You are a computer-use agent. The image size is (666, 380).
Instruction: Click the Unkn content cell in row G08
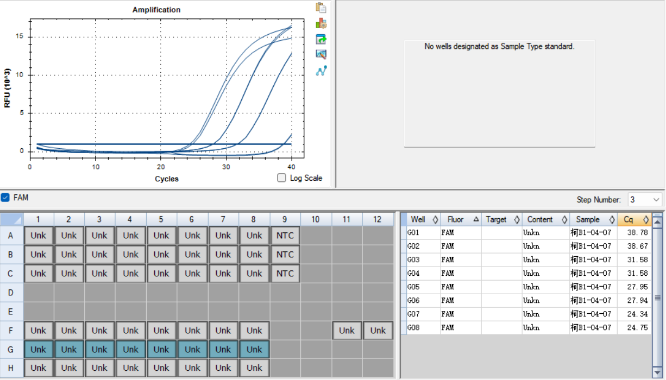click(546, 327)
